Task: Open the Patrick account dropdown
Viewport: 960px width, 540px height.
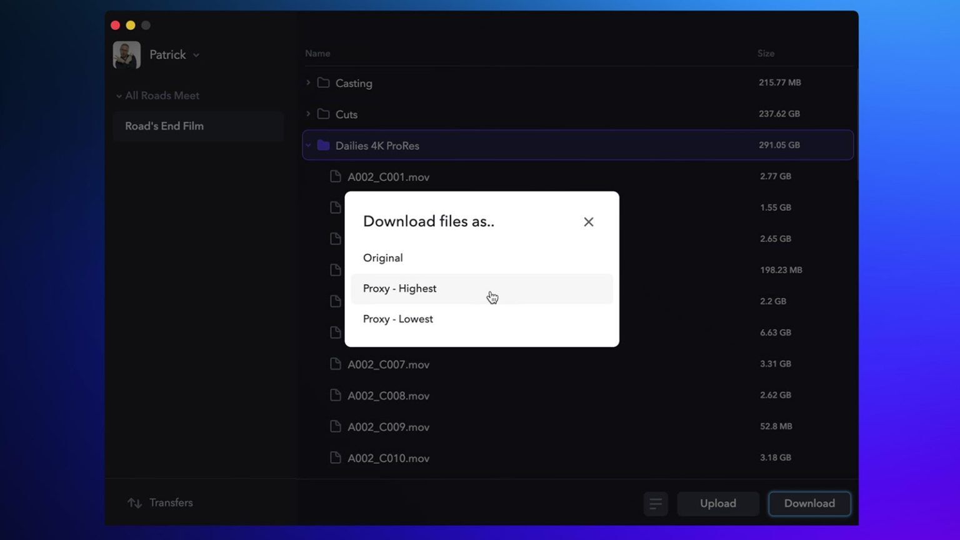Action: tap(196, 55)
